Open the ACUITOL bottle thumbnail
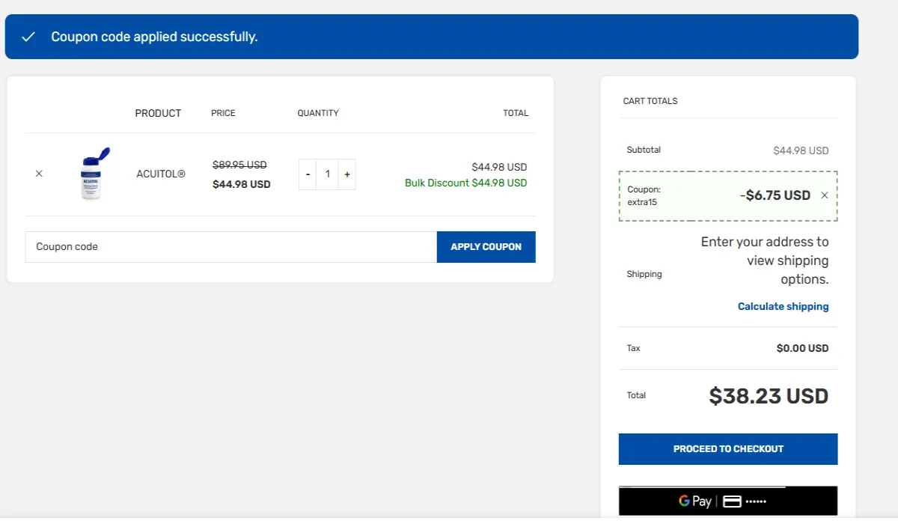 point(92,174)
